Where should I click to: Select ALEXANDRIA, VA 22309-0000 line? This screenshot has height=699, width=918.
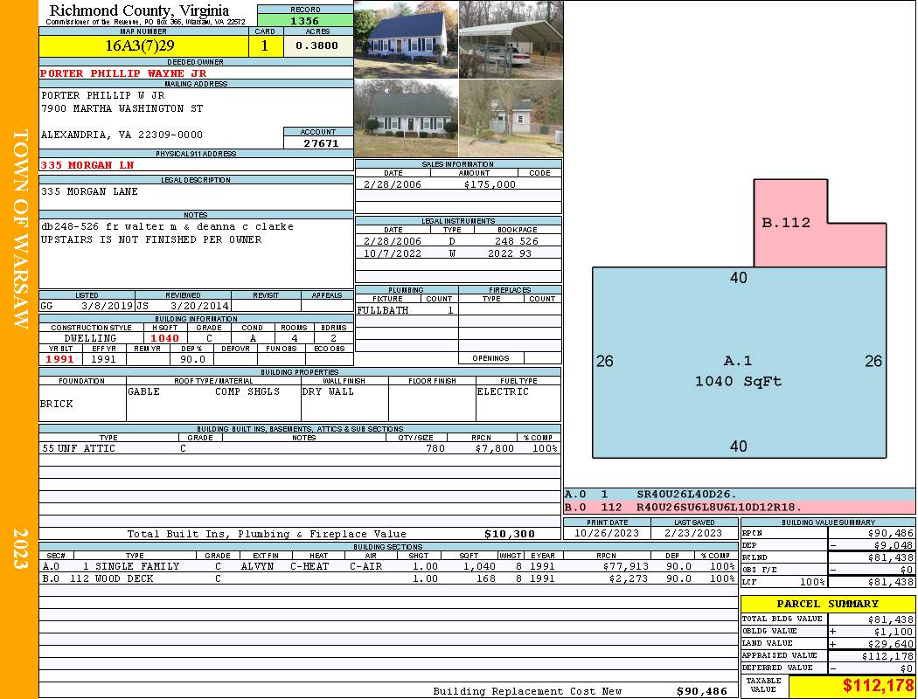tap(122, 135)
